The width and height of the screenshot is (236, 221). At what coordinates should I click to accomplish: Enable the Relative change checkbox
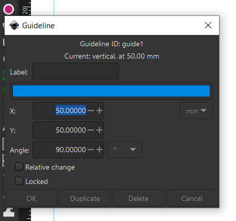click(x=19, y=167)
